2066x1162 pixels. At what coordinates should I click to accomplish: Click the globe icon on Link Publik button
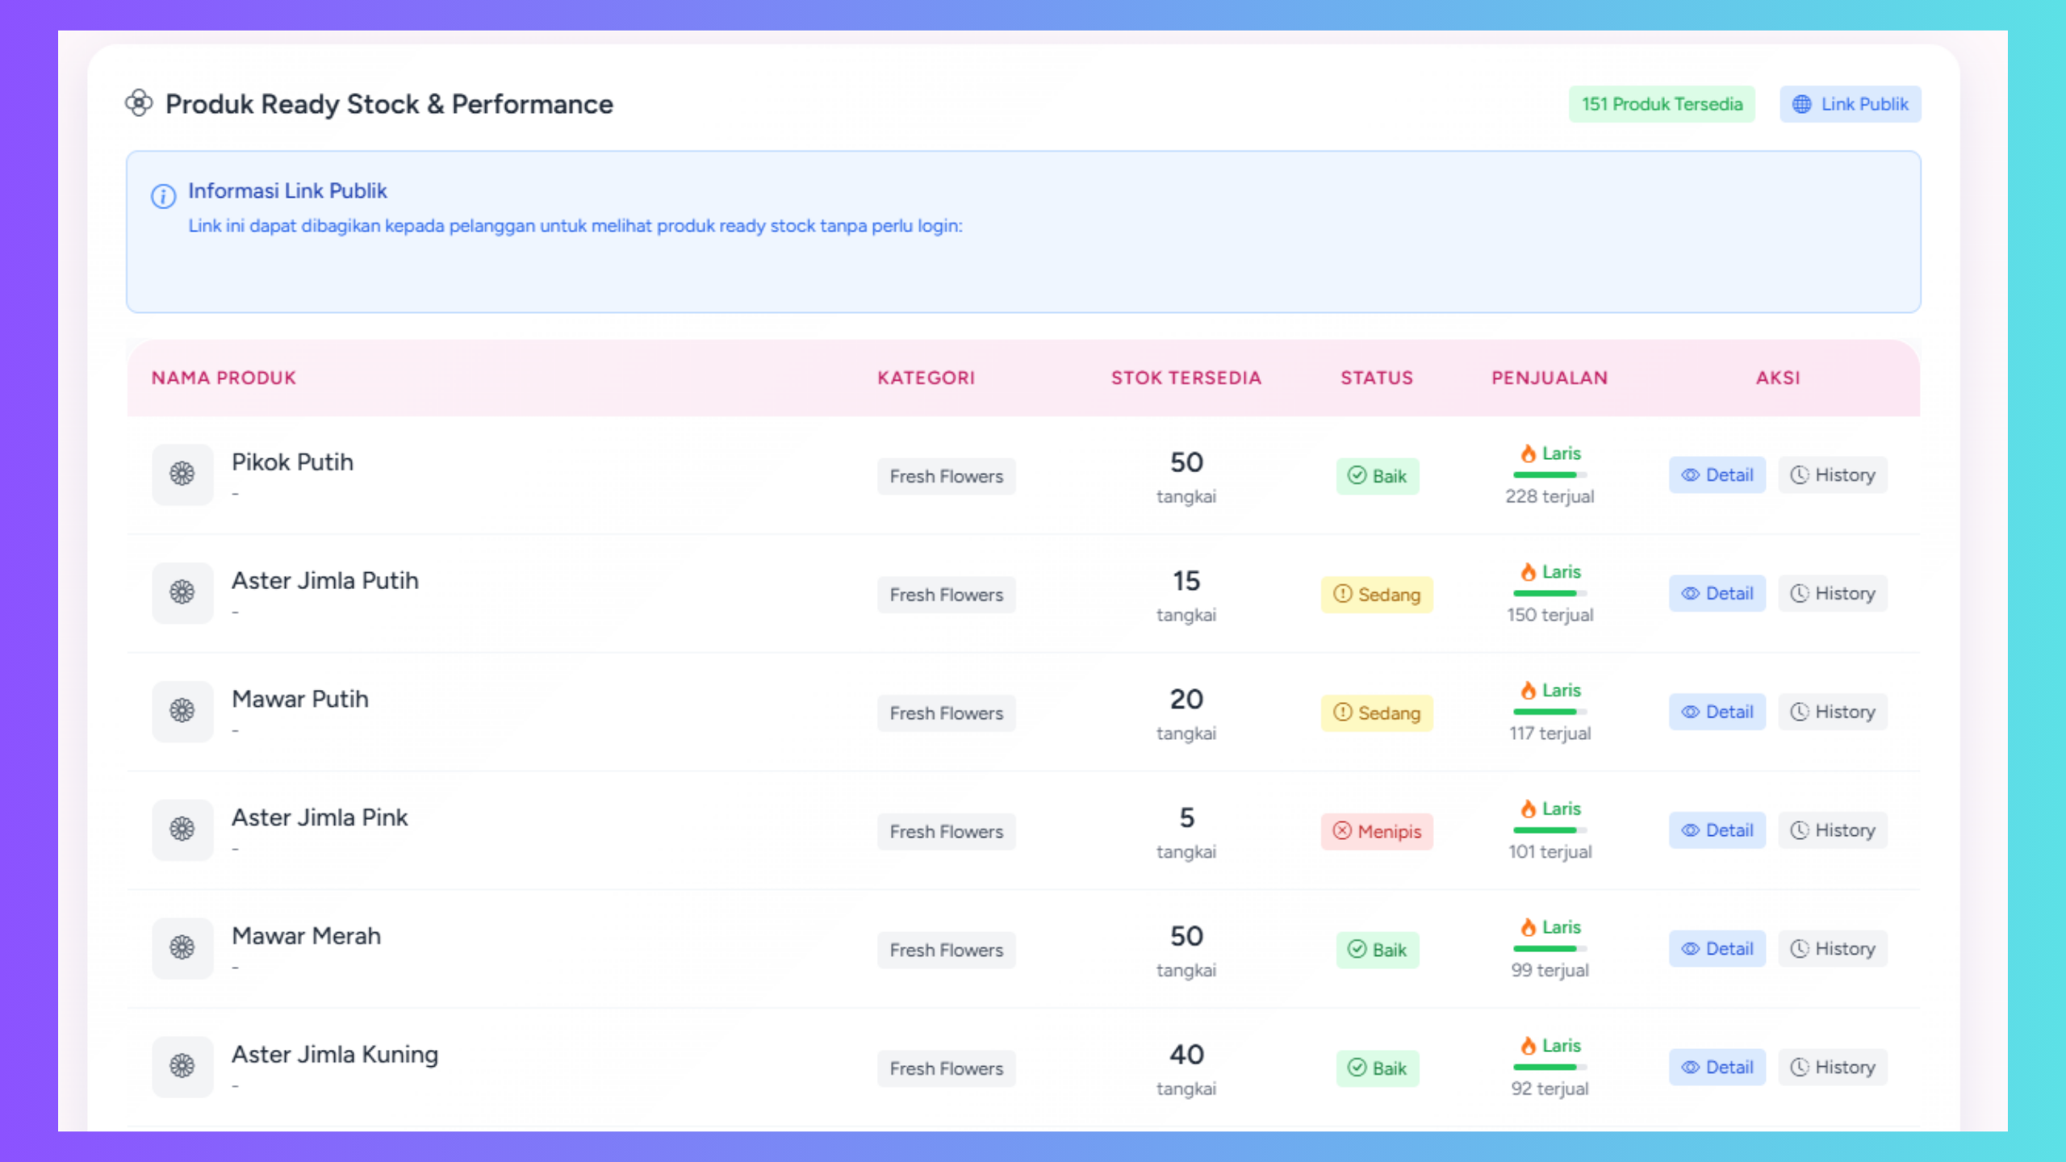pyautogui.click(x=1800, y=103)
